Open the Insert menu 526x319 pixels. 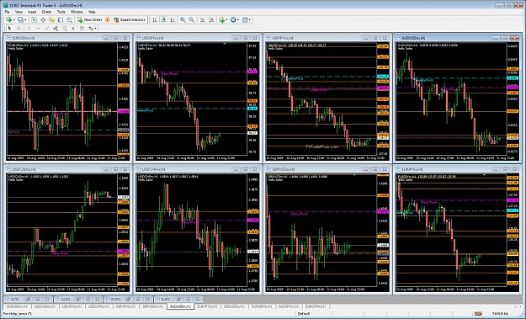pos(32,12)
